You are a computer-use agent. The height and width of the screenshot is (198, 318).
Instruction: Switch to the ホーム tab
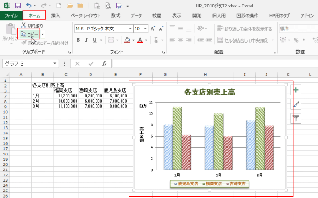pos(34,15)
